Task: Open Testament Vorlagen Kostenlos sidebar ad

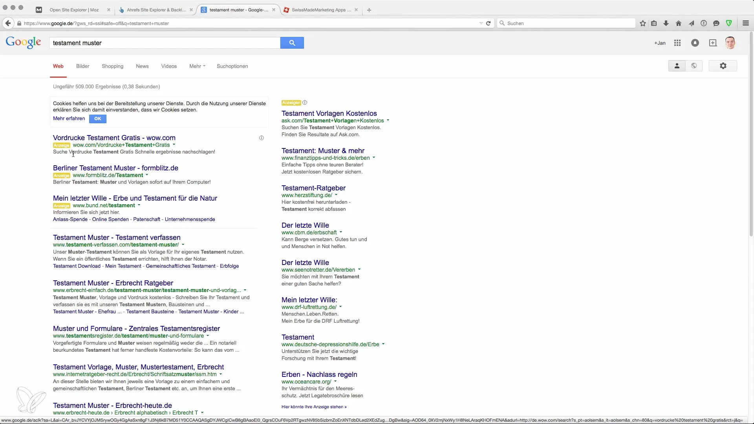Action: [x=329, y=113]
